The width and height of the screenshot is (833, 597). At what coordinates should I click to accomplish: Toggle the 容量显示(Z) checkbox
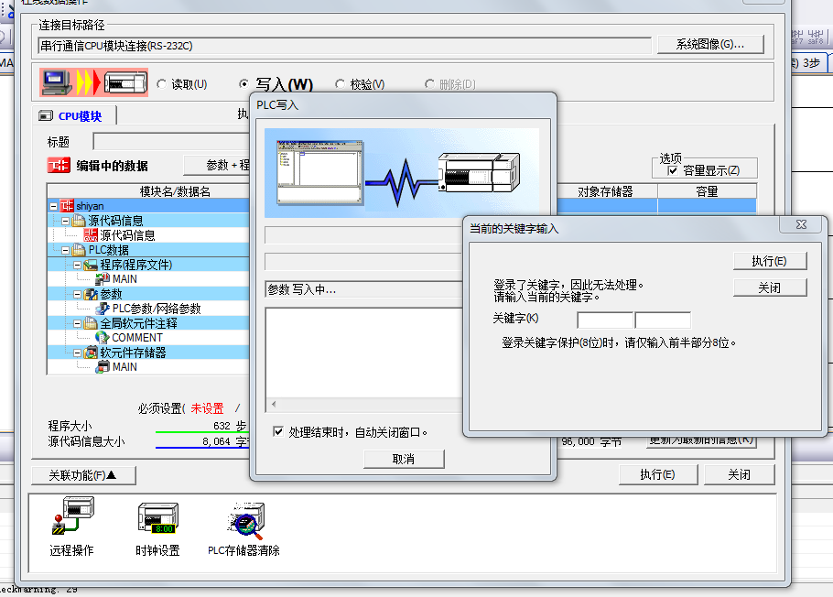(x=673, y=170)
